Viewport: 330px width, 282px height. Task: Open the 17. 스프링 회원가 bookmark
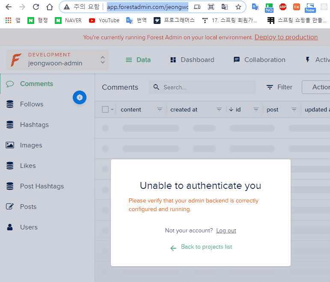point(229,21)
